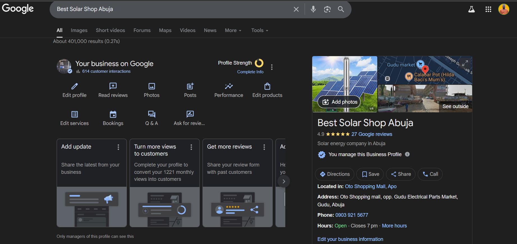
Task: Switch to the News tab
Action: pos(210,30)
